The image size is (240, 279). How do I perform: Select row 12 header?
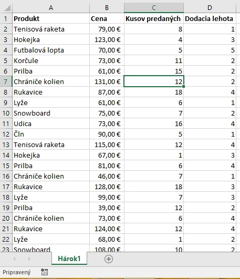tap(6, 134)
